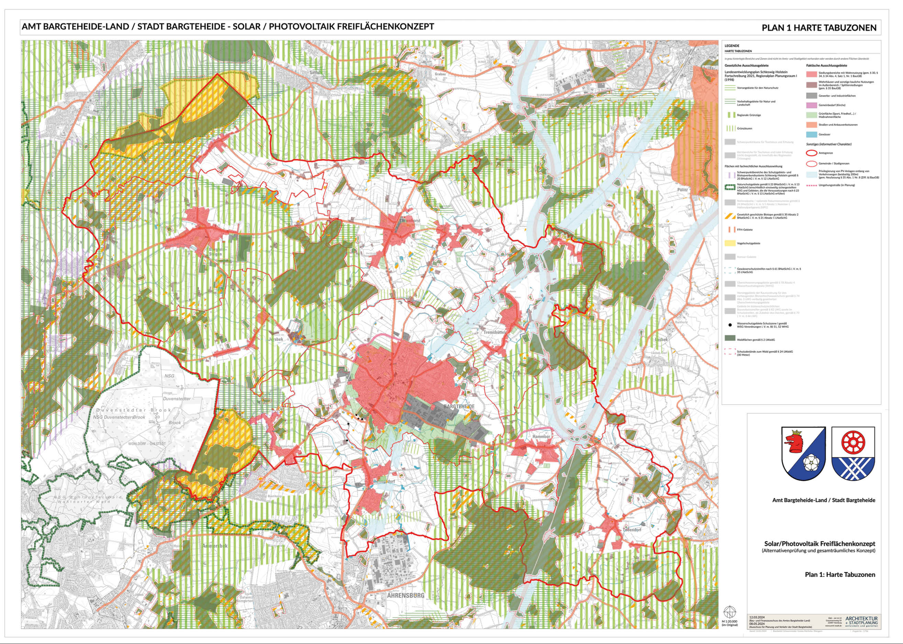Click the dark green Waldflächen legend swatch
The image size is (903, 644).
(x=729, y=339)
